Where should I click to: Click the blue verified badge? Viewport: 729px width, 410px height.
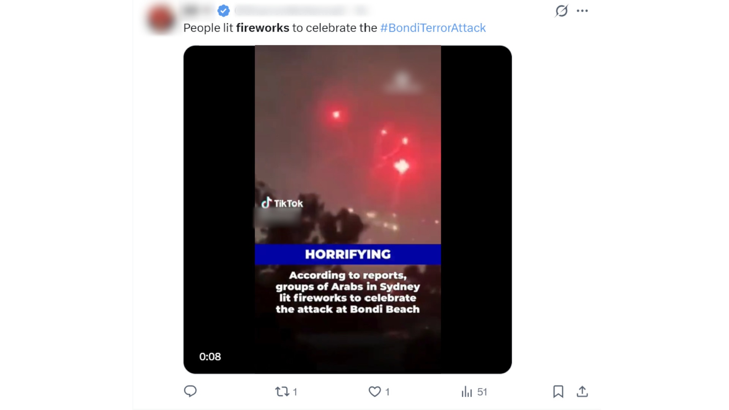224,11
